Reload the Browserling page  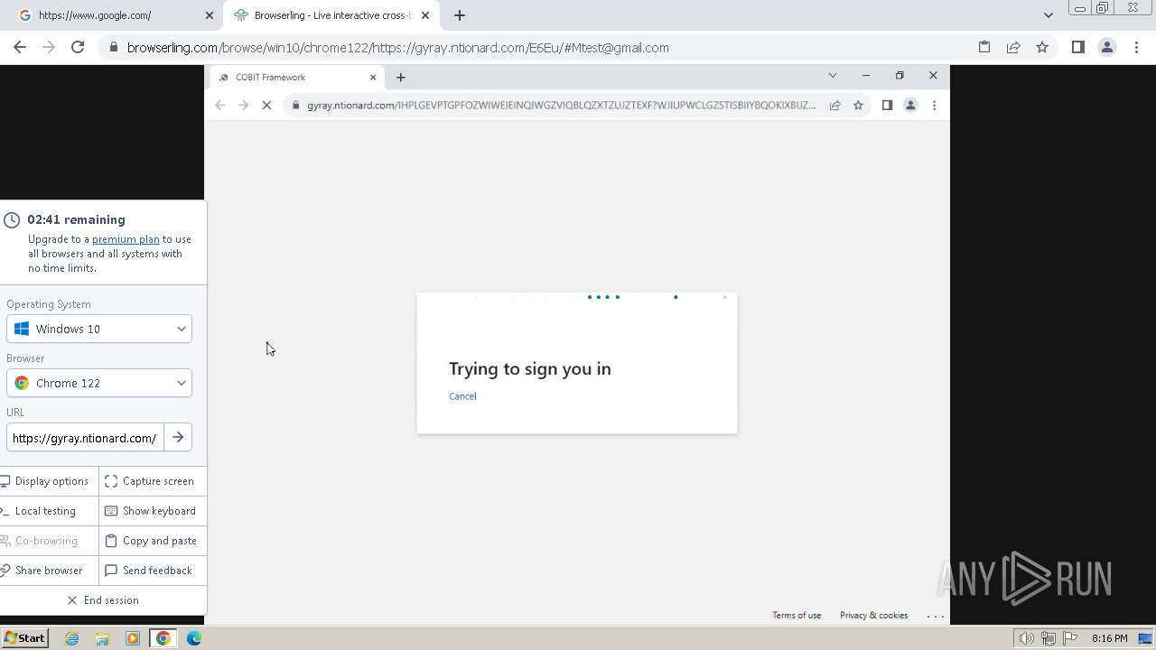(x=78, y=47)
